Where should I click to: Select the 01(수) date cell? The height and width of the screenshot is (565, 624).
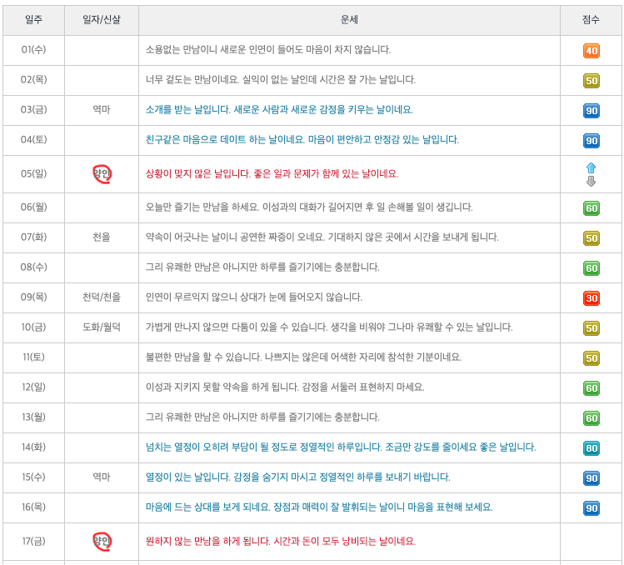[34, 50]
